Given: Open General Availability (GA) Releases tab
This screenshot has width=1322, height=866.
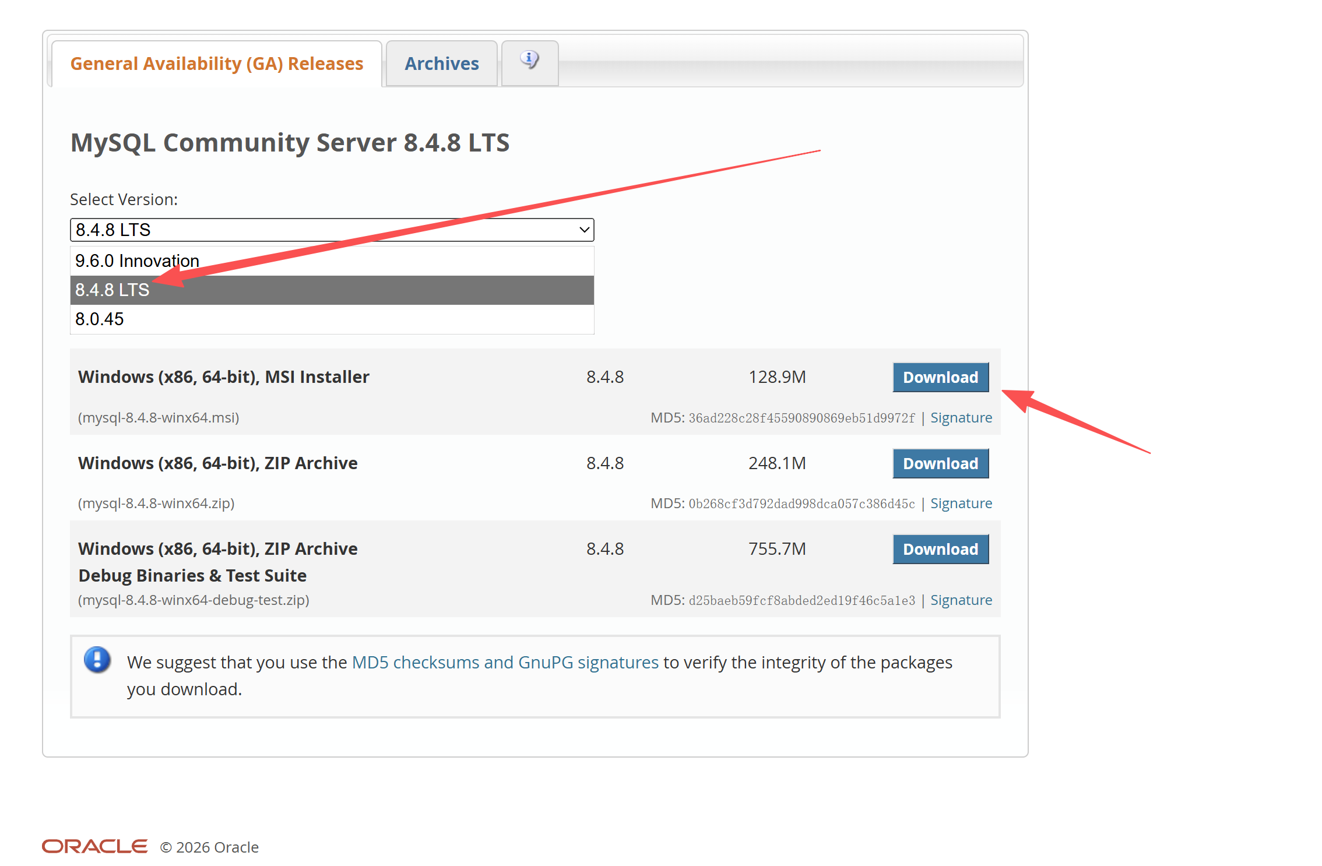Looking at the screenshot, I should coord(216,64).
